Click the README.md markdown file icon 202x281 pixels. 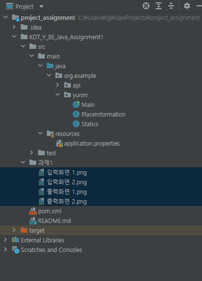[x=33, y=221]
